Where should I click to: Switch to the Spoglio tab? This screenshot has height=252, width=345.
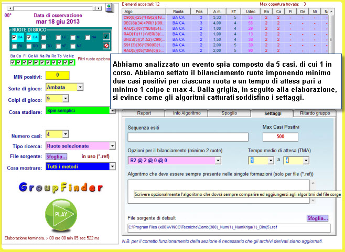tap(229, 113)
